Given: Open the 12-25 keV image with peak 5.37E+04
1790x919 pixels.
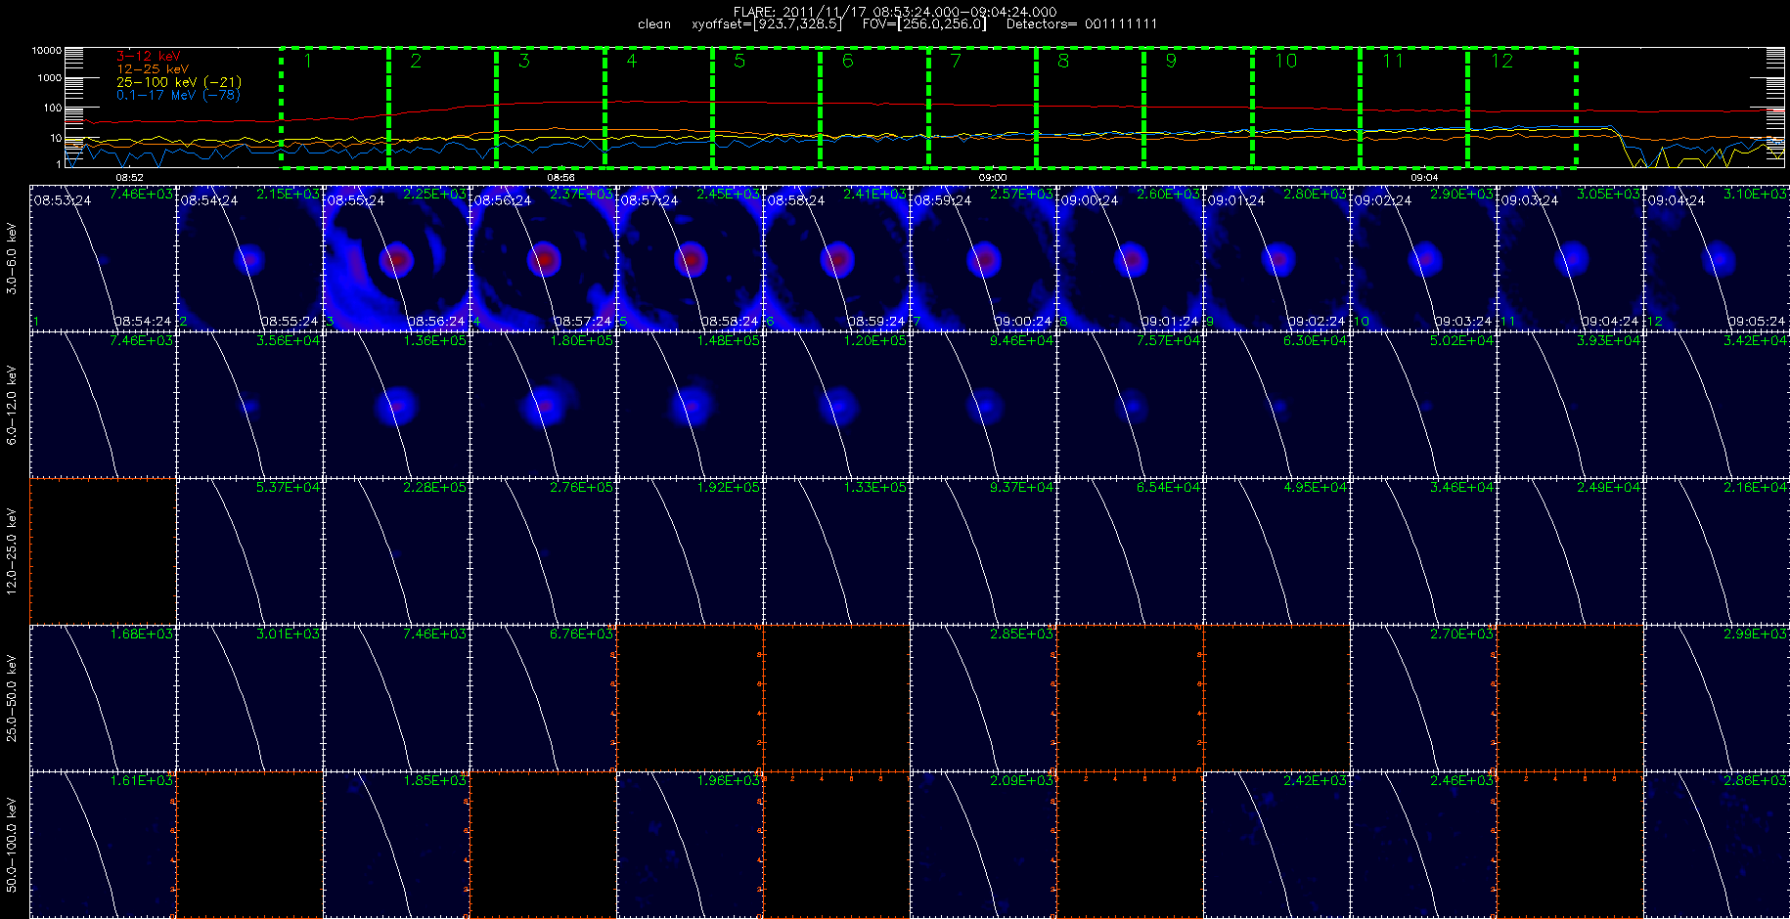Looking at the screenshot, I should tap(249, 551).
